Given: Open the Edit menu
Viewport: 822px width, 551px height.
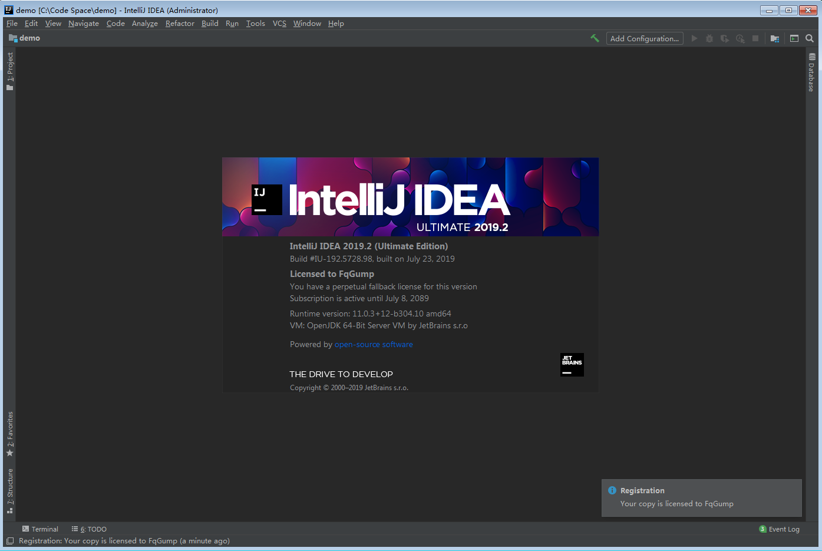Looking at the screenshot, I should pos(31,24).
